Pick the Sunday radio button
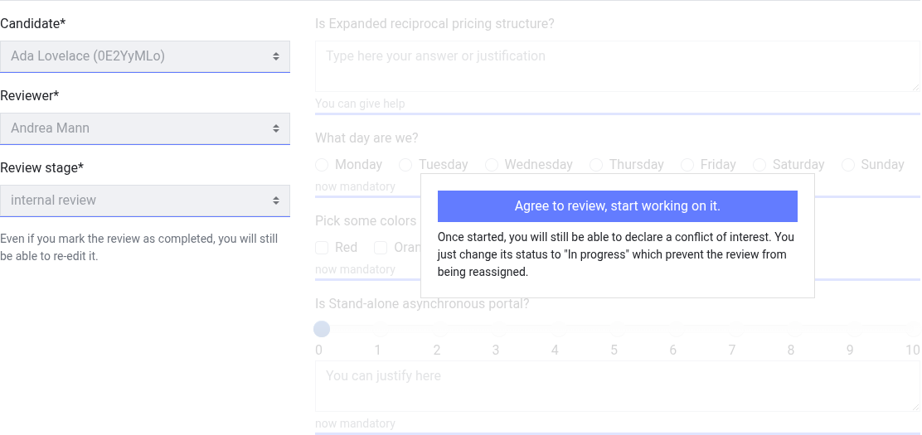The height and width of the screenshot is (435, 922). point(848,165)
